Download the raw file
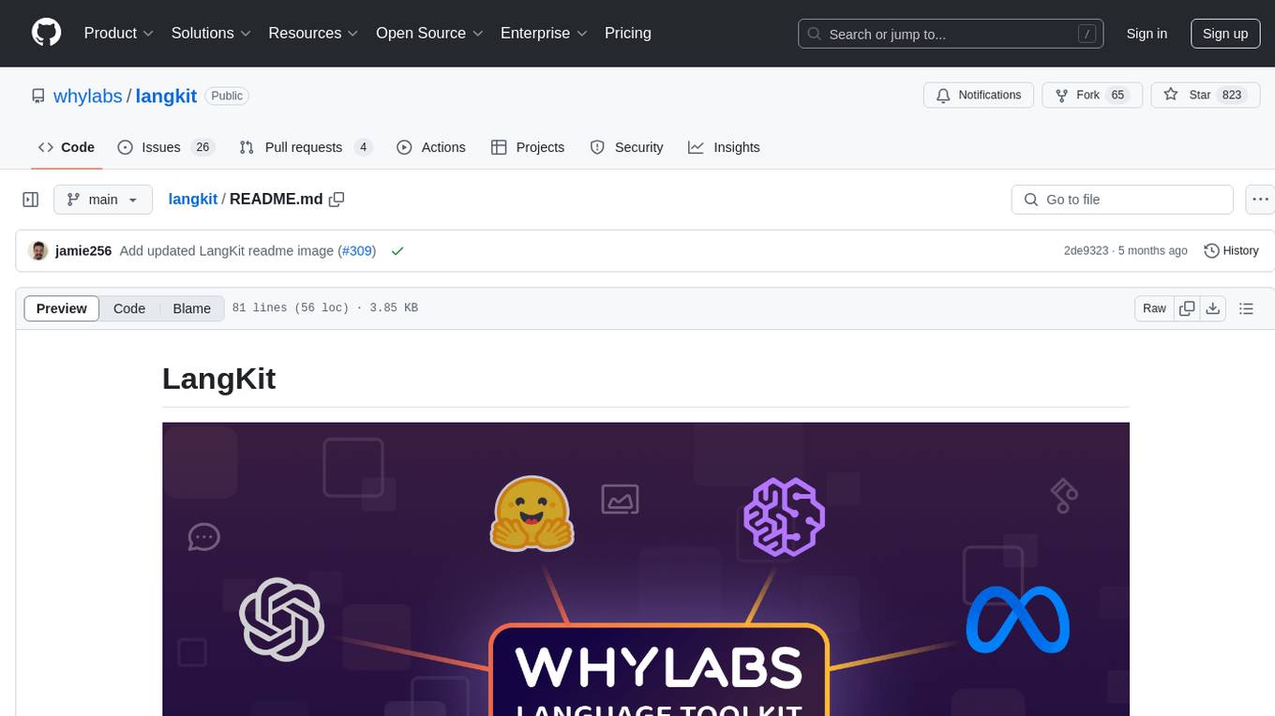Image resolution: width=1275 pixels, height=716 pixels. point(1212,308)
